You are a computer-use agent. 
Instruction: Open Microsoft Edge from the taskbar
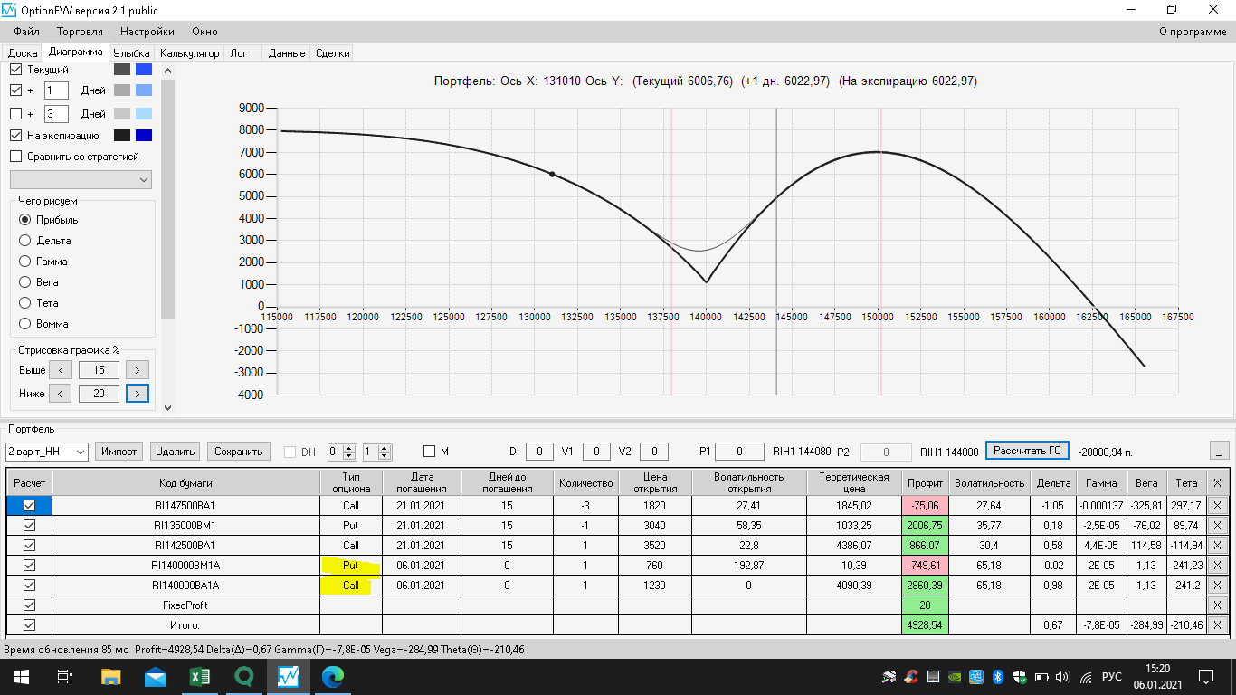pyautogui.click(x=333, y=676)
